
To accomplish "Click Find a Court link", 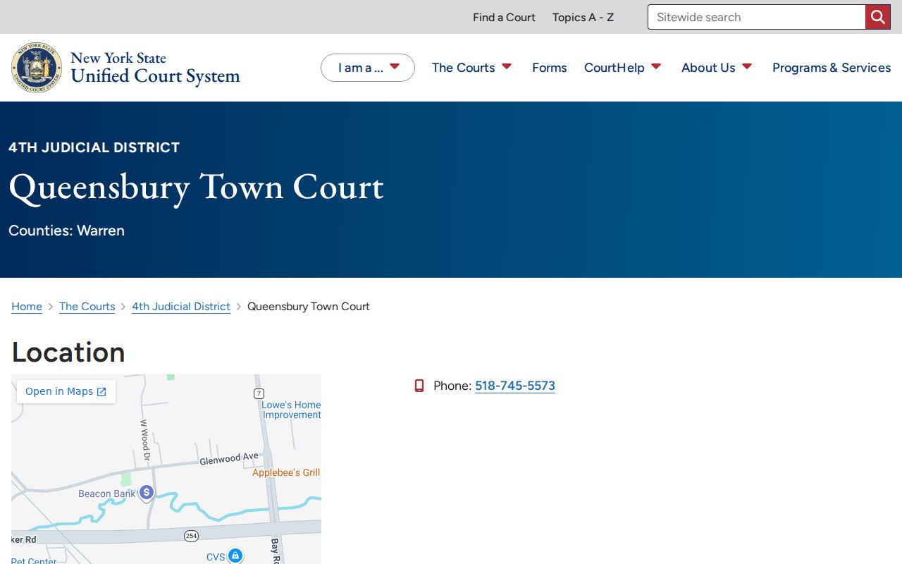I will [504, 17].
